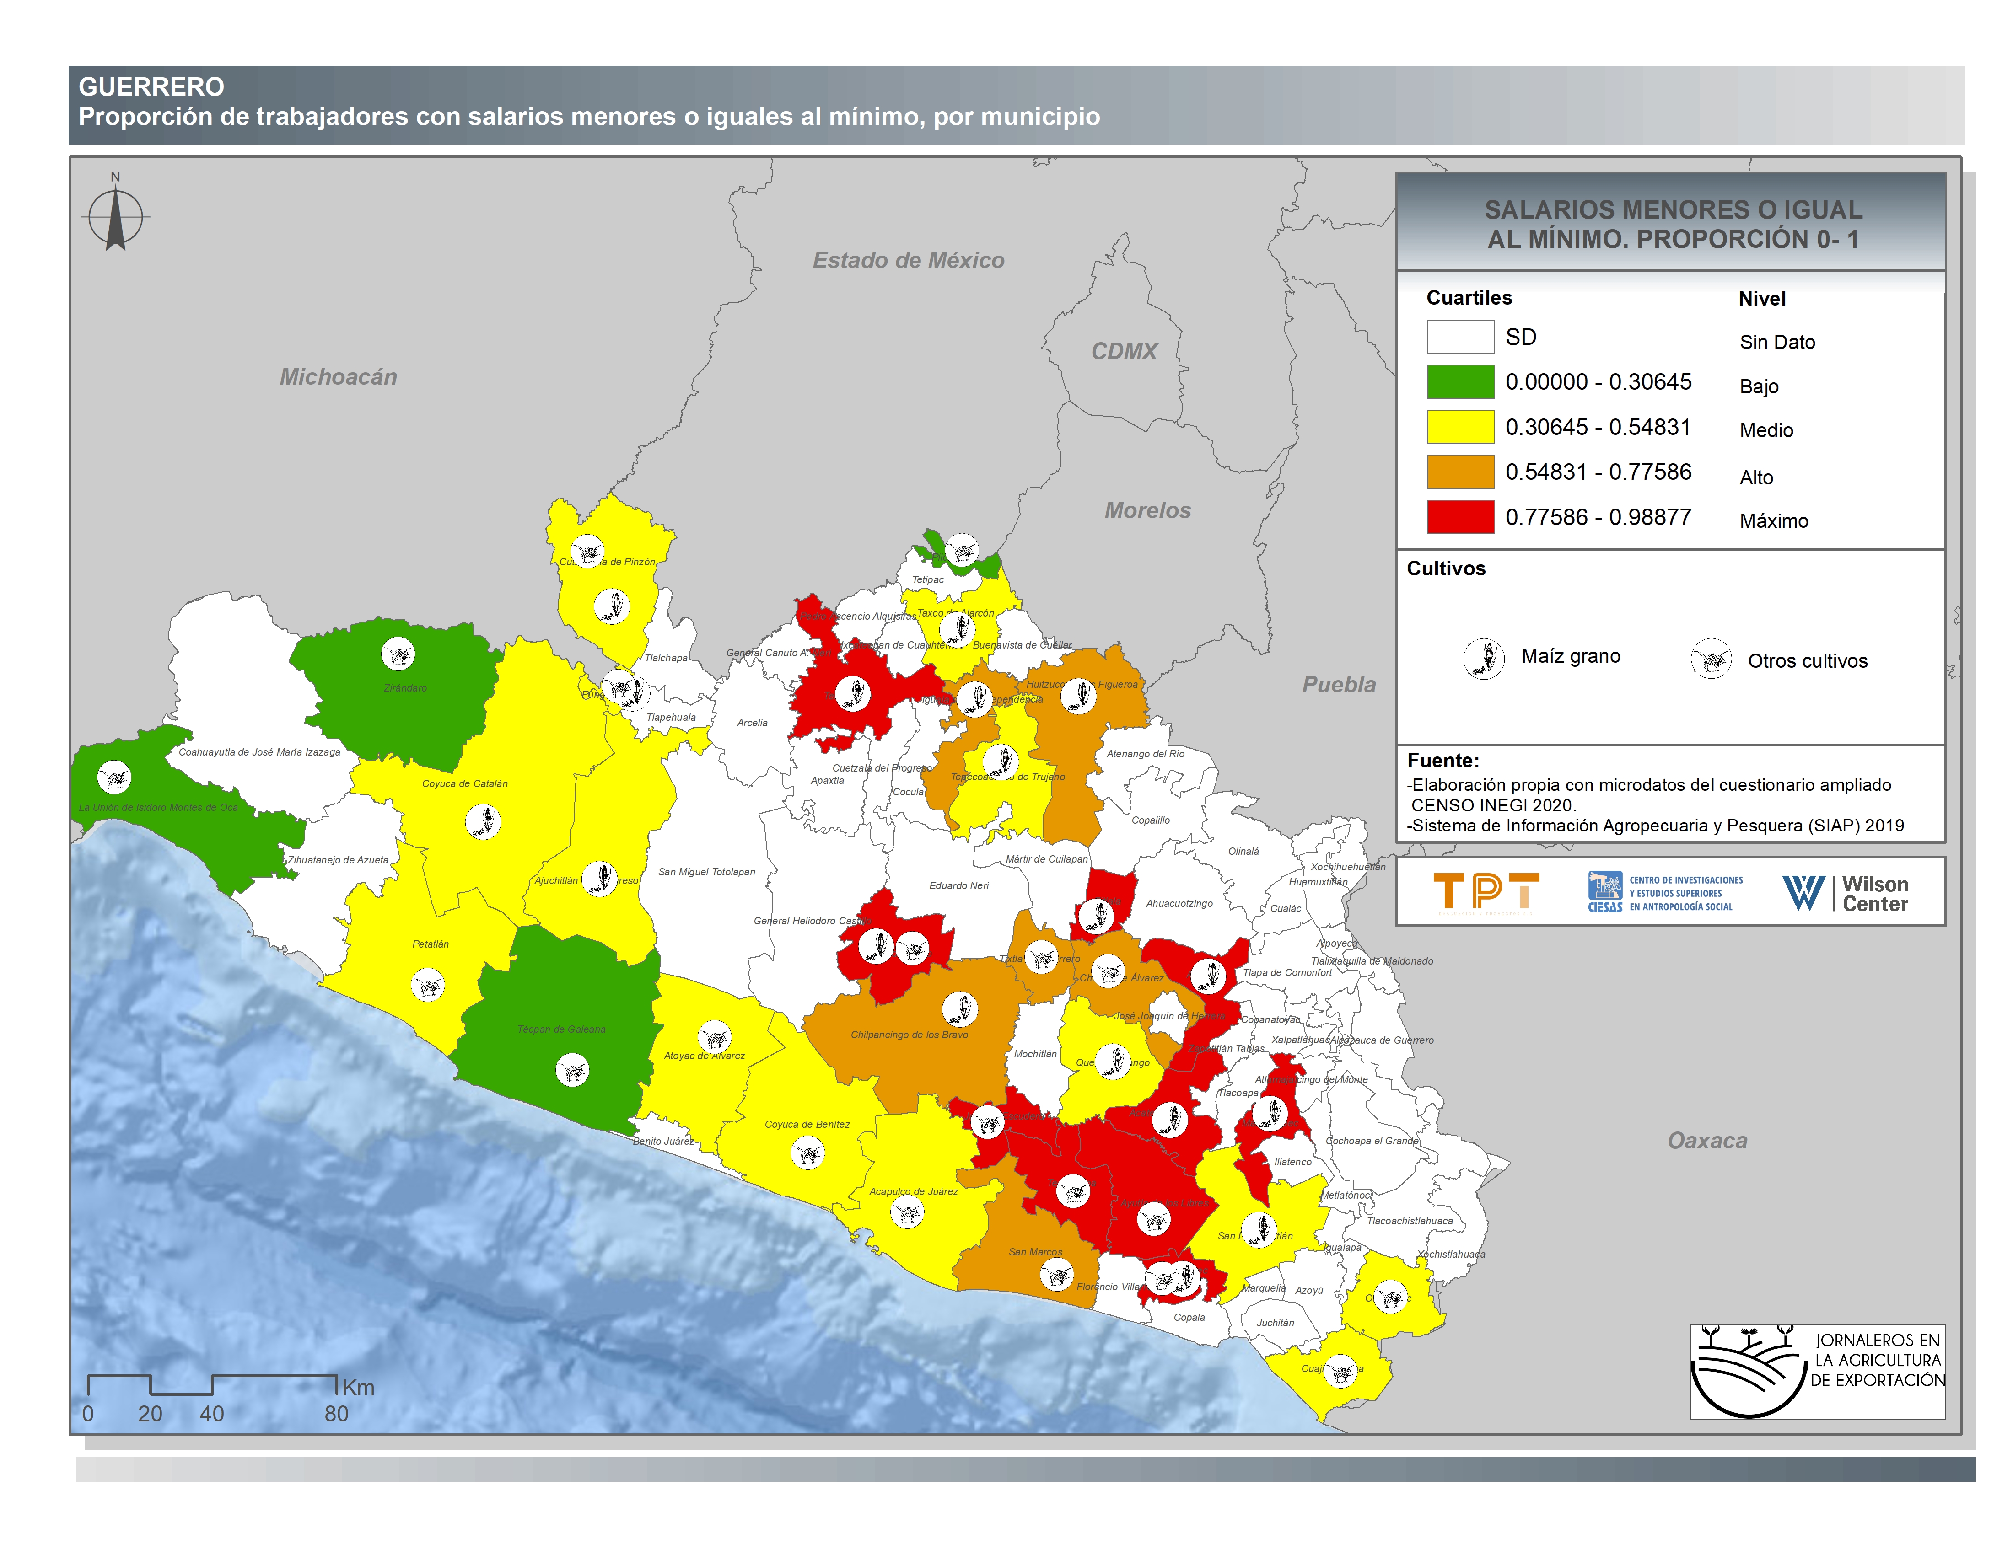Click the CIESAS logo
Image resolution: width=2013 pixels, height=1555 pixels.
(1664, 892)
